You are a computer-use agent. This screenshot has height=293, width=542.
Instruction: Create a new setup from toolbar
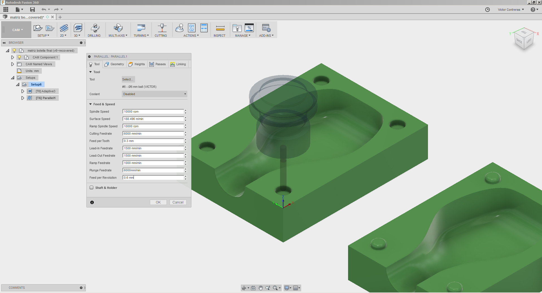pyautogui.click(x=38, y=28)
